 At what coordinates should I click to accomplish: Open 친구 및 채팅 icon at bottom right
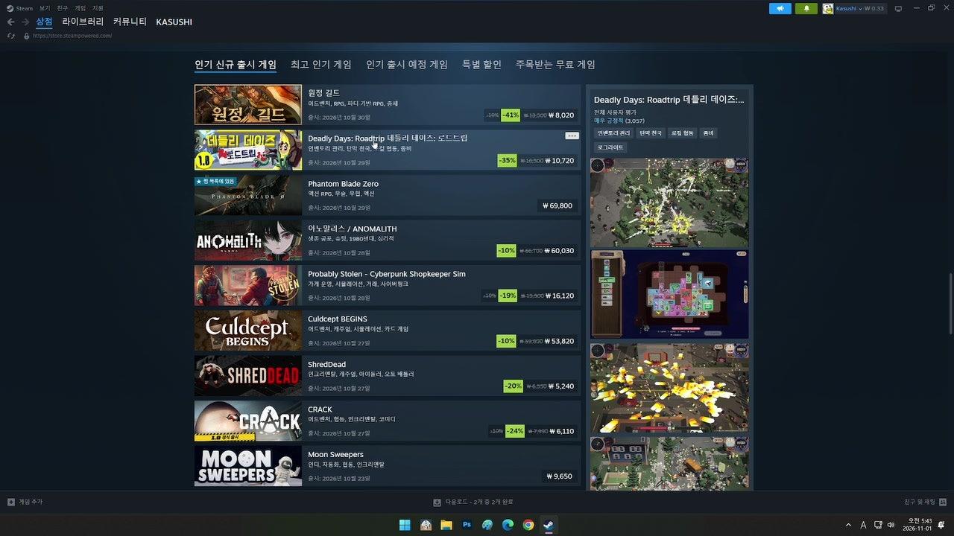click(943, 502)
